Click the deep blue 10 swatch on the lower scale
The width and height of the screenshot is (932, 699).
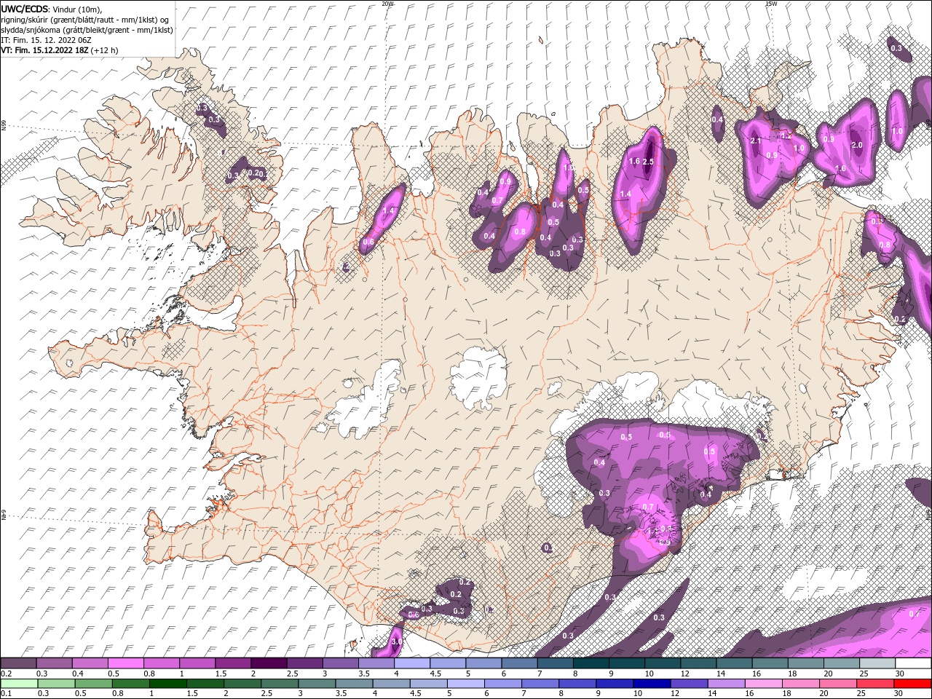pos(652,684)
